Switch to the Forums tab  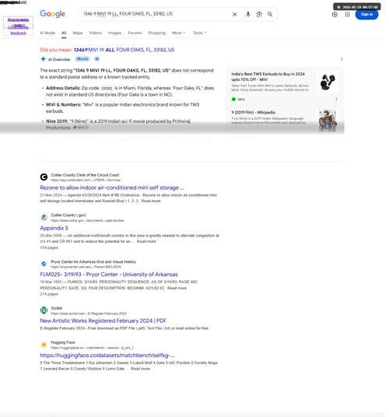[135, 33]
